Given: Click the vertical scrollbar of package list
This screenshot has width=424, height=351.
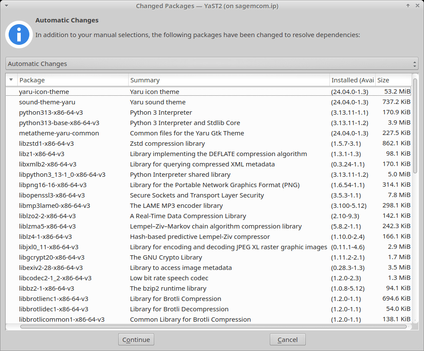Looking at the screenshot, I should (x=415, y=125).
